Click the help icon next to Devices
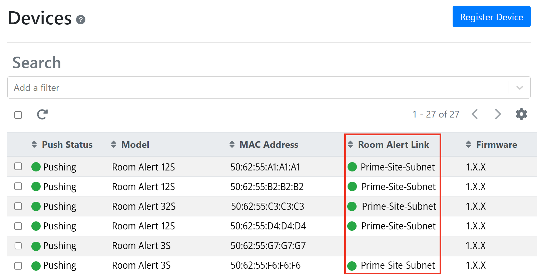Screen dimensions: 537x277 coord(81,20)
